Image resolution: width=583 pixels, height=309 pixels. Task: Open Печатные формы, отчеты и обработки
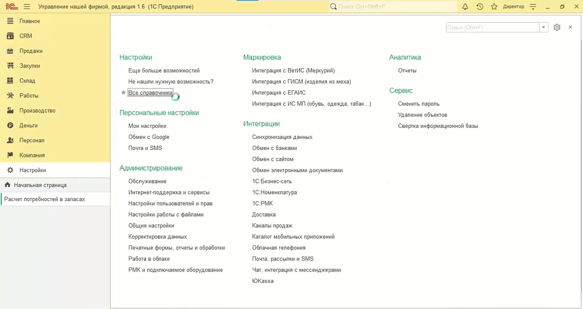coord(177,248)
